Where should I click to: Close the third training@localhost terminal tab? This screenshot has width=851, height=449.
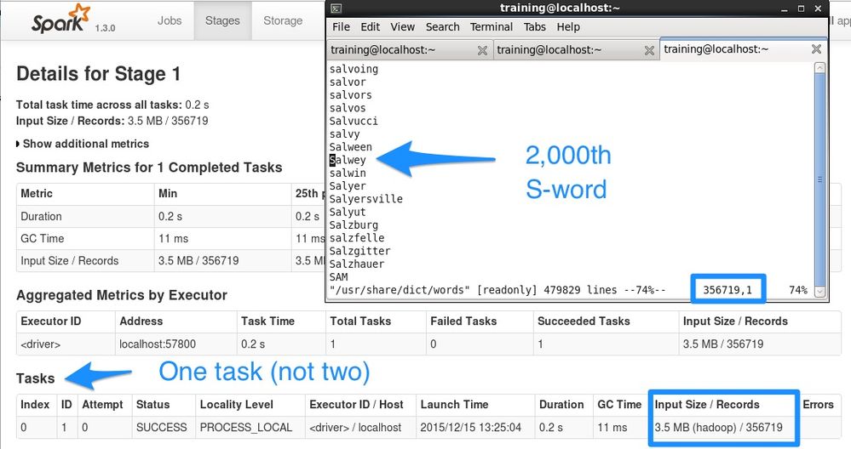tap(816, 49)
